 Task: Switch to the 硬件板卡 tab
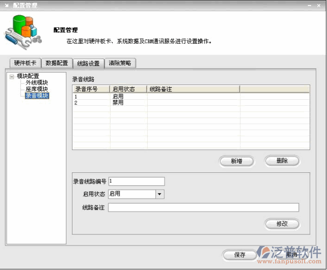(25, 63)
